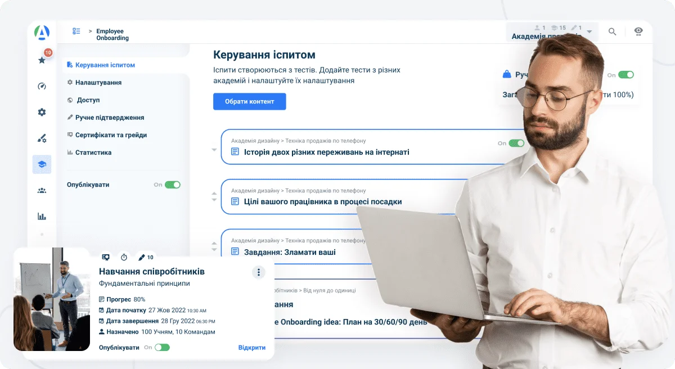The width and height of the screenshot is (675, 369).
Task: Toggle the On switch beside the lock setting
Action: coord(626,75)
